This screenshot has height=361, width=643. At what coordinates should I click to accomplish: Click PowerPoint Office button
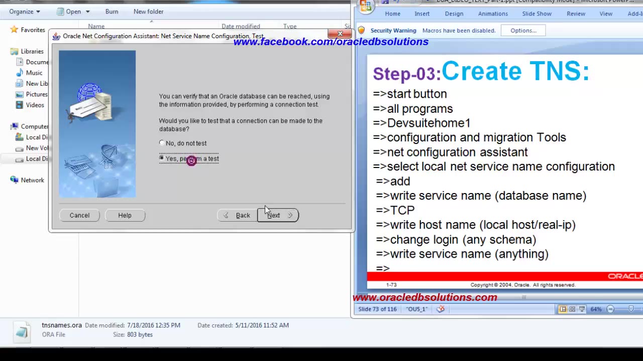coord(366,6)
